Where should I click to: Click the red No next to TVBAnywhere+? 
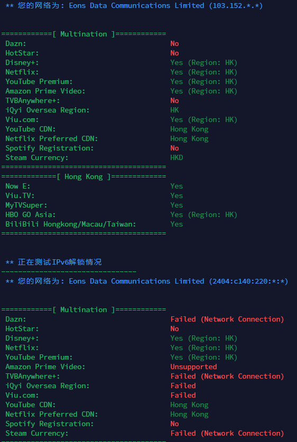pos(174,101)
